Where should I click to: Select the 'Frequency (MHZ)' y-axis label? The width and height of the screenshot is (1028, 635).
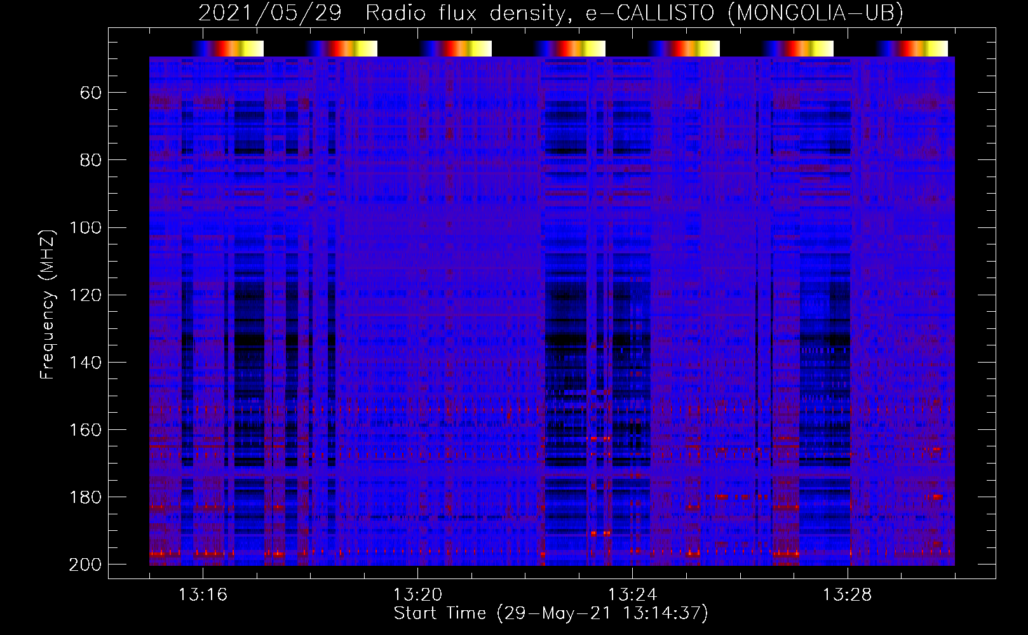pyautogui.click(x=48, y=304)
